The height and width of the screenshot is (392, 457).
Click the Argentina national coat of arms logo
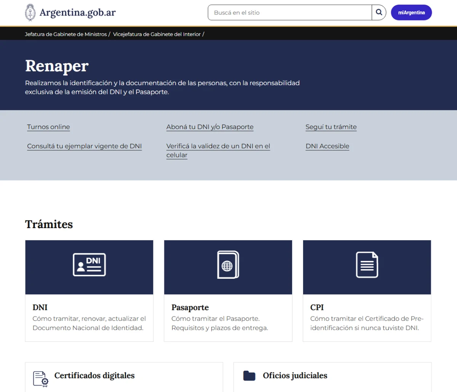click(30, 13)
